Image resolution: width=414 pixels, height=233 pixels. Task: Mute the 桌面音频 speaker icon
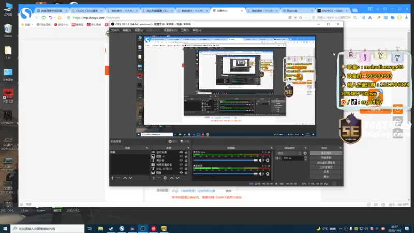(x=261, y=174)
